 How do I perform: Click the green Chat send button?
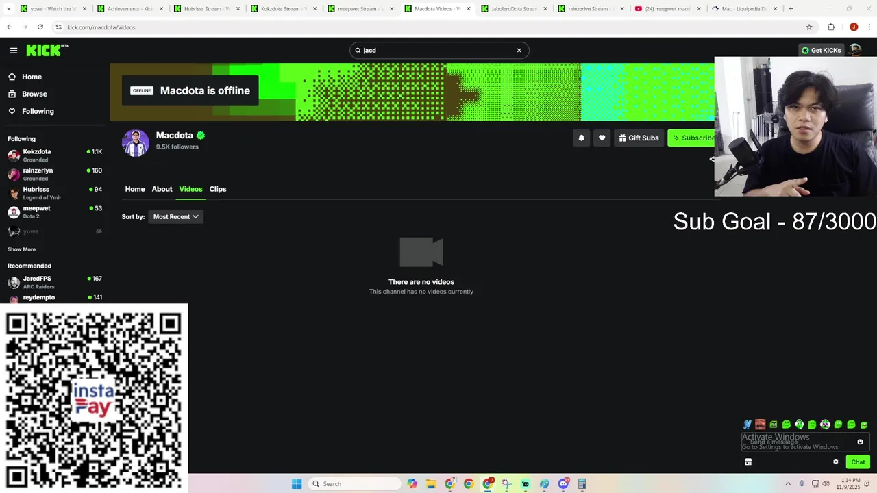tap(858, 462)
